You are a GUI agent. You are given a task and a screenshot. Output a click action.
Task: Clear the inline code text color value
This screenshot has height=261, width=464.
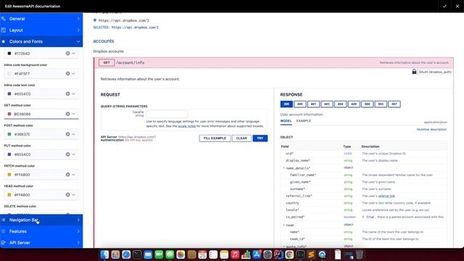point(67,94)
